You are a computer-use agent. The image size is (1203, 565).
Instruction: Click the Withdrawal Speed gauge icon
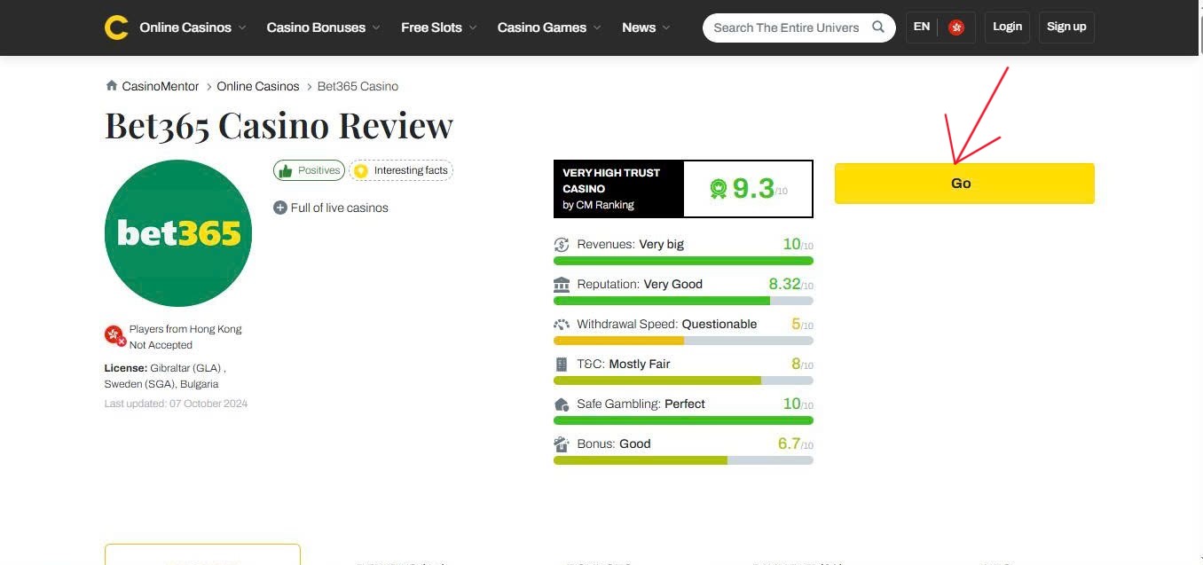[x=562, y=325]
